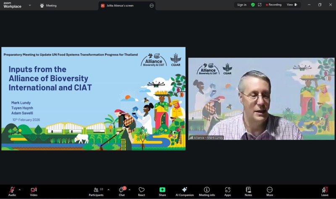Screen dimensions: 336x199
Task: Leave the meeting
Action: tap(325, 190)
